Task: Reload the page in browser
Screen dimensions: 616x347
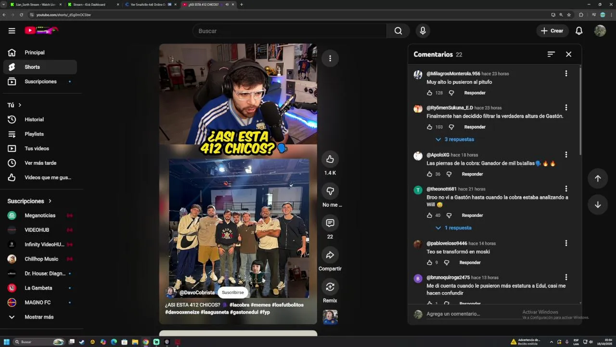Action: tap(21, 15)
